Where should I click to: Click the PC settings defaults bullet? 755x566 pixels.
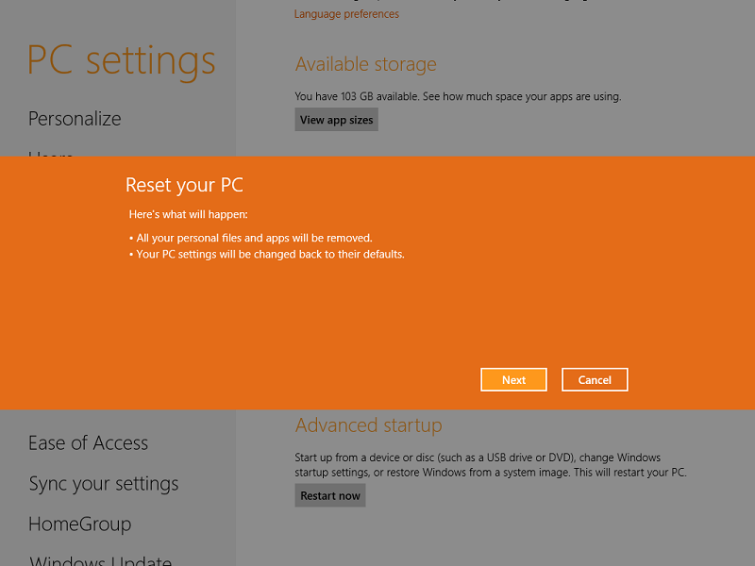[x=267, y=255]
